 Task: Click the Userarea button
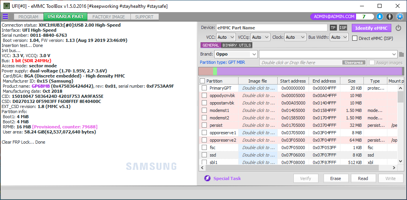pyautogui.click(x=354, y=63)
